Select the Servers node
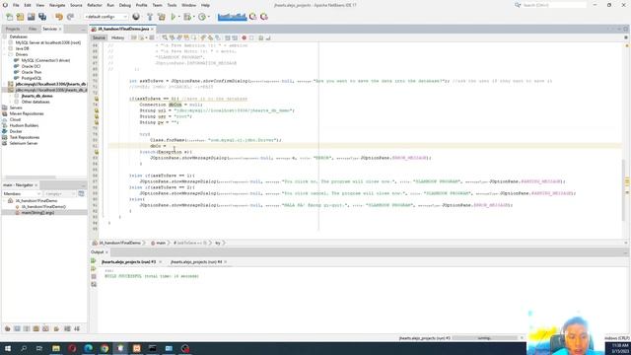The width and height of the screenshot is (631, 355). coord(16,107)
